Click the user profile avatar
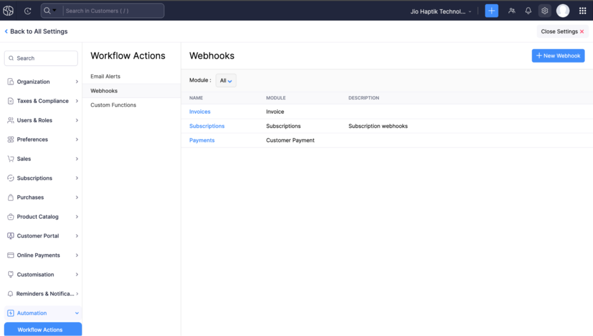Screen dimensions: 593x336 coord(563,10)
